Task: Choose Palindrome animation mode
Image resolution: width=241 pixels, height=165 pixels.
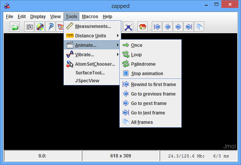Action: click(150, 64)
